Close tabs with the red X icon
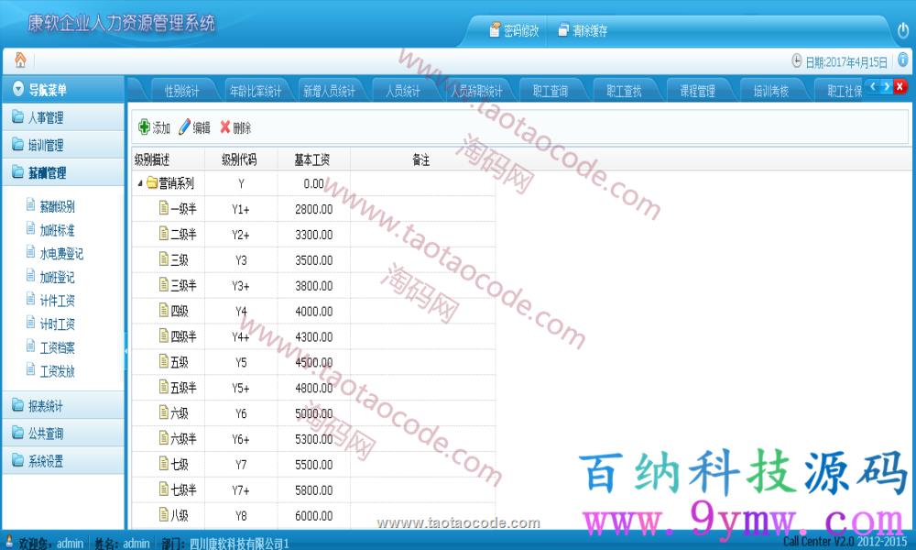The height and width of the screenshot is (550, 916). [x=900, y=87]
